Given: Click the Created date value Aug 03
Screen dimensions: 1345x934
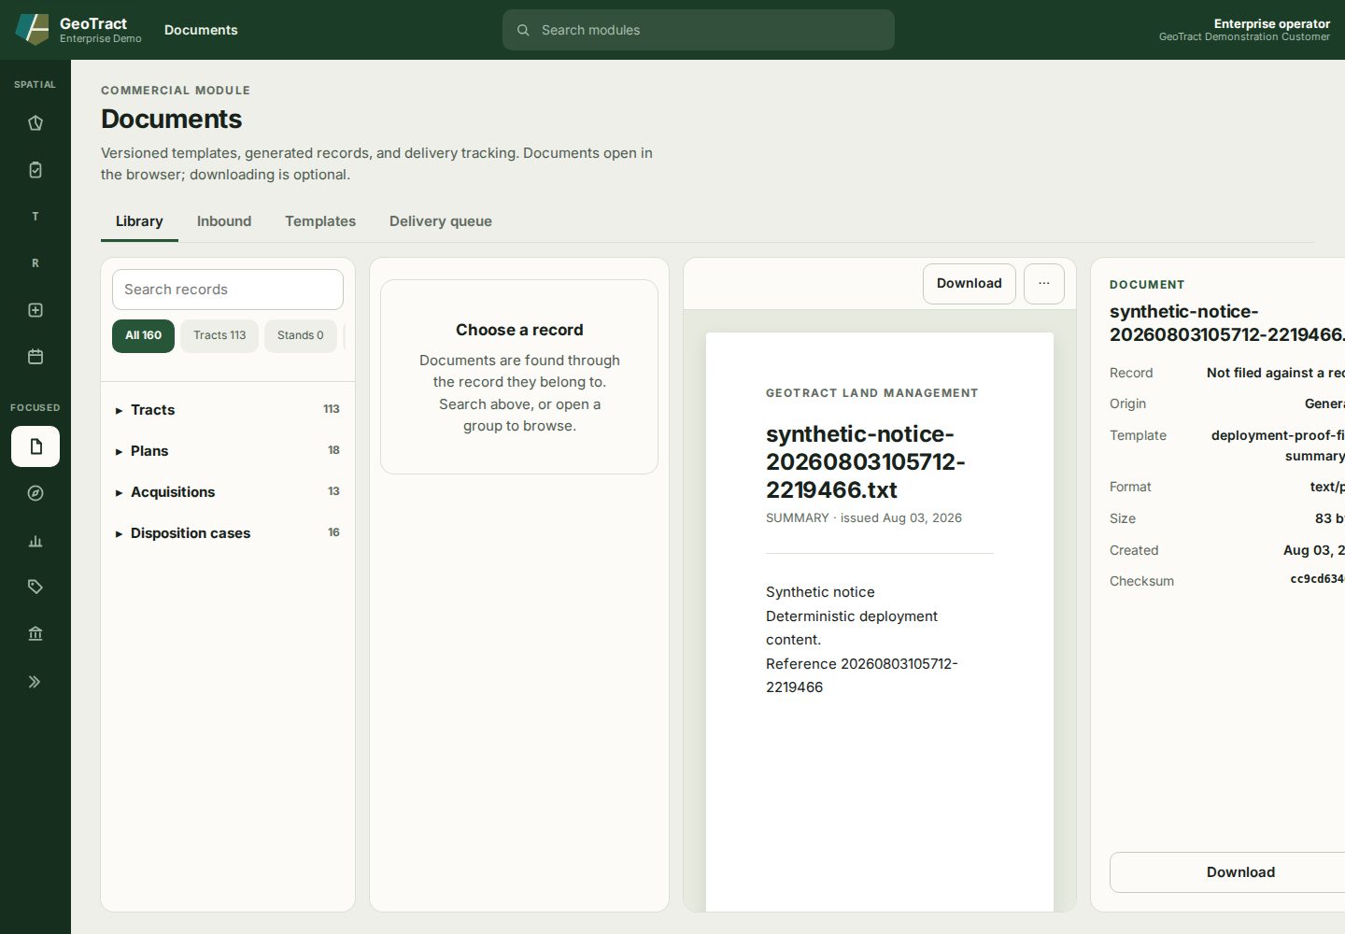Looking at the screenshot, I should pyautogui.click(x=1314, y=550).
